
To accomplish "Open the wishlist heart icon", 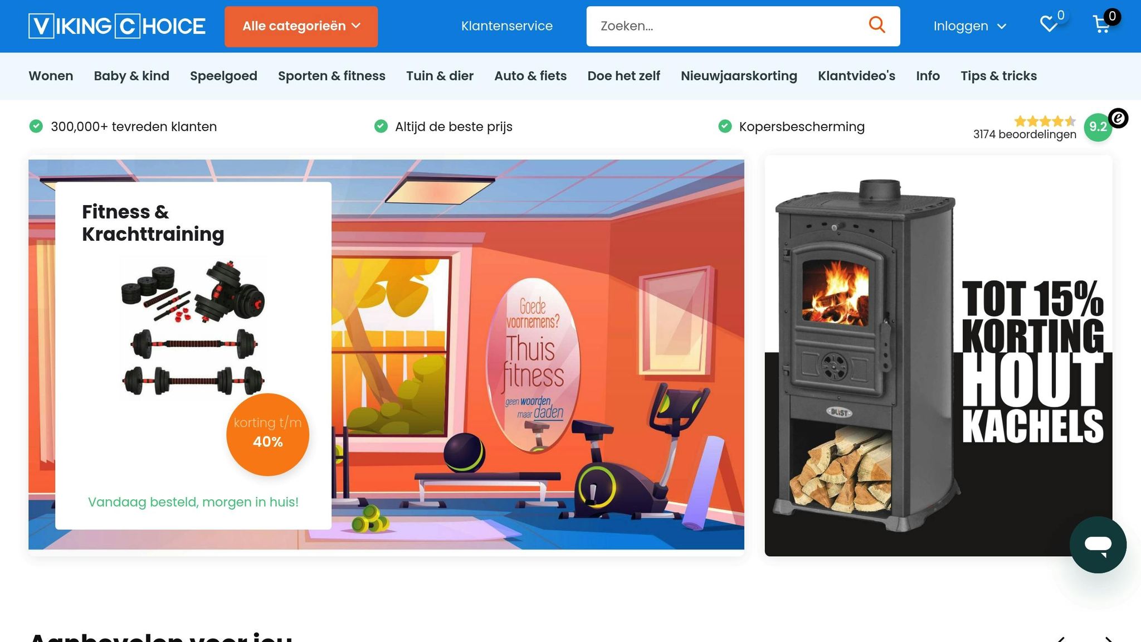I will (1049, 25).
